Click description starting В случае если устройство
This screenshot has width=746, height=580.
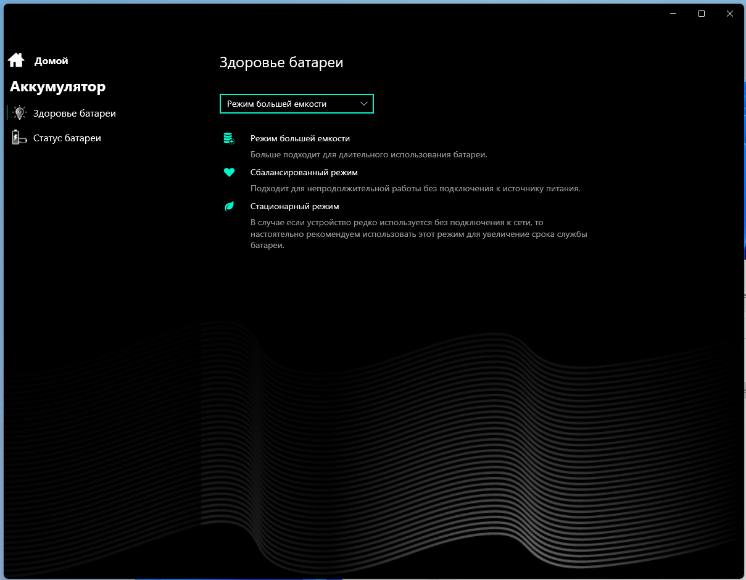click(x=419, y=234)
